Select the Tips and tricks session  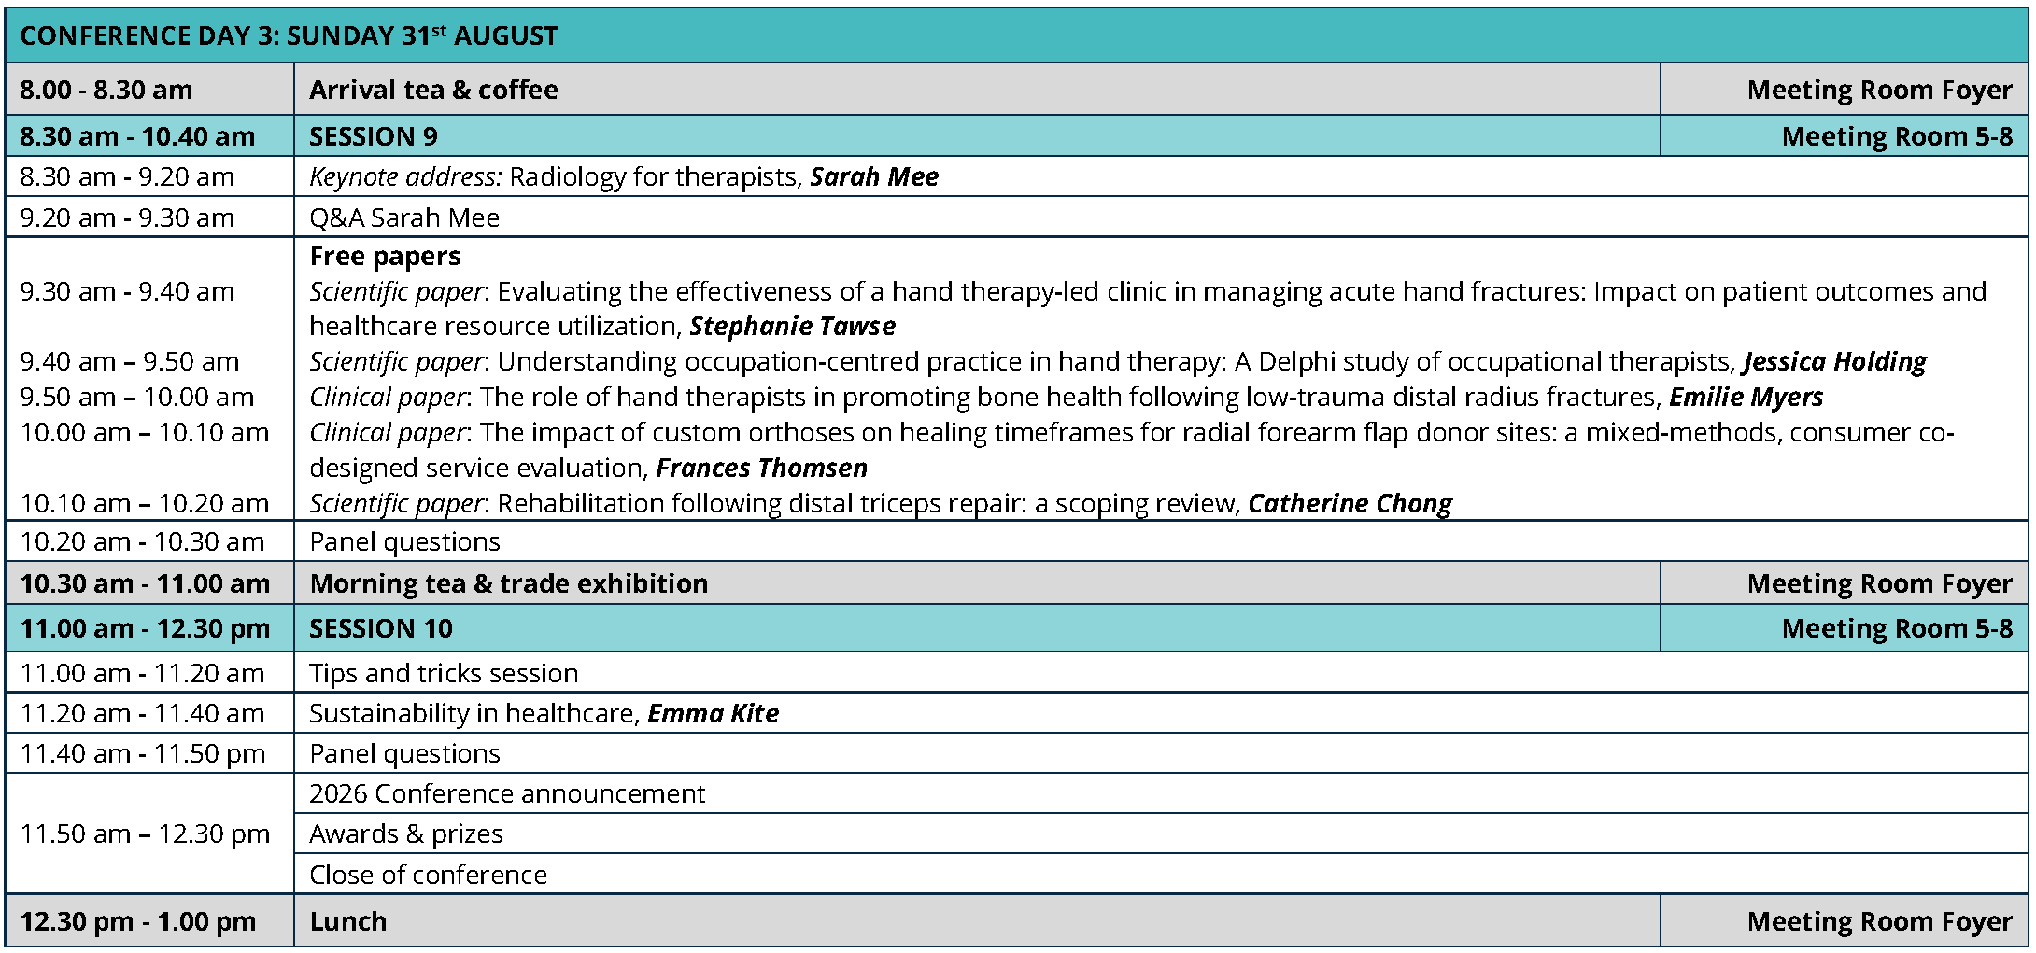click(x=444, y=673)
